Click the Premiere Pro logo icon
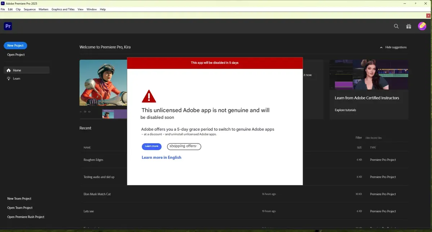The width and height of the screenshot is (432, 232). click(8, 26)
